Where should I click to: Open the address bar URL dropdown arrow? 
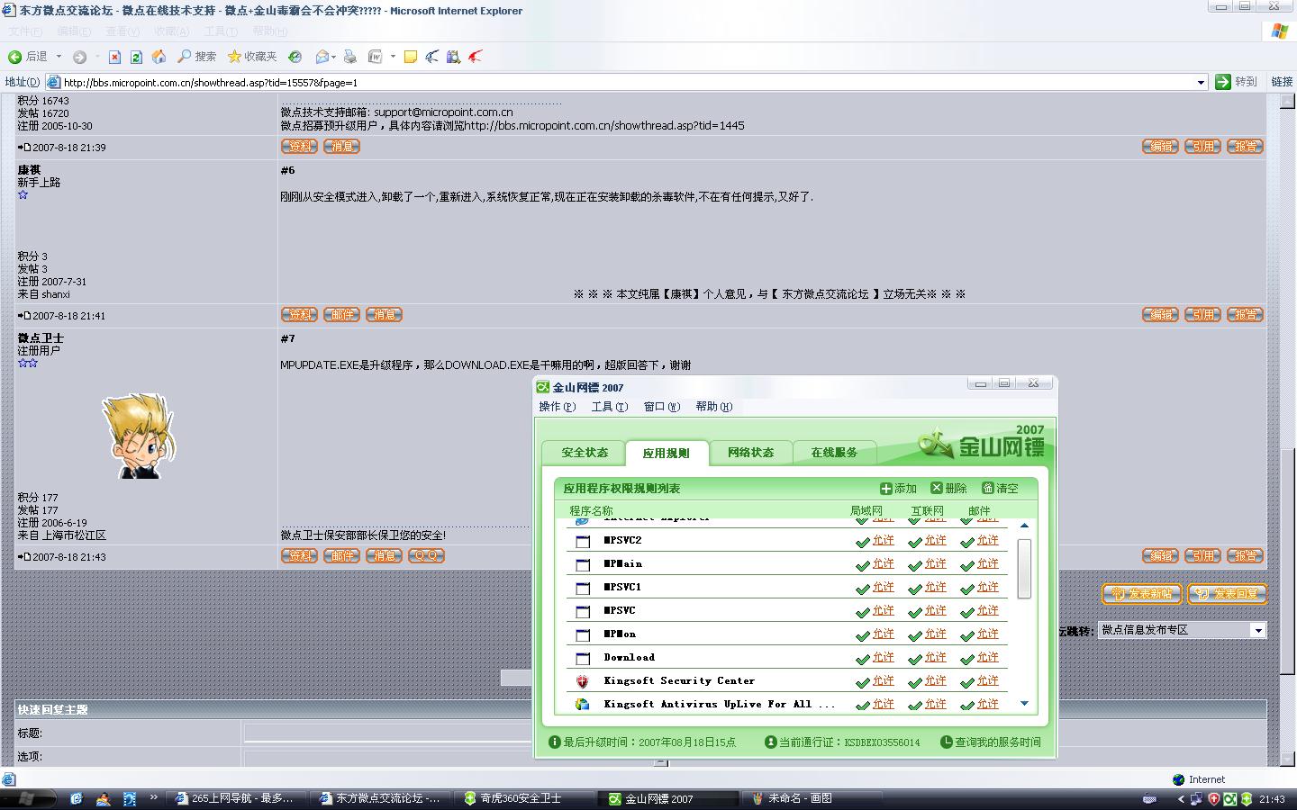pyautogui.click(x=1201, y=82)
